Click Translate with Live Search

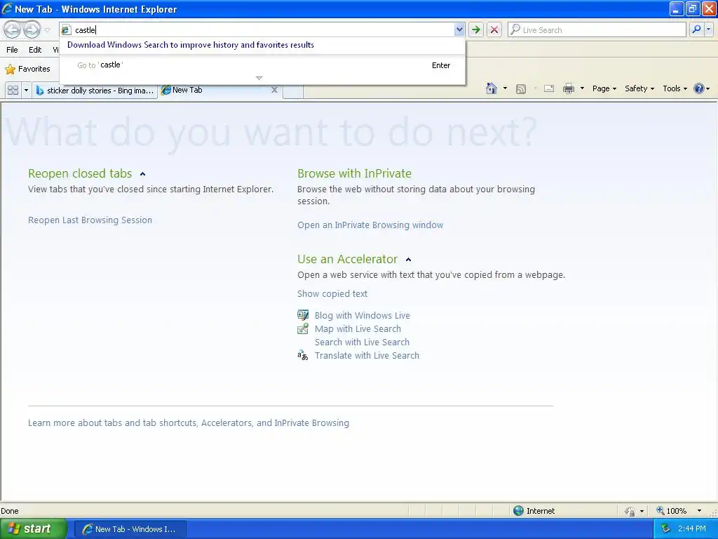[367, 355]
